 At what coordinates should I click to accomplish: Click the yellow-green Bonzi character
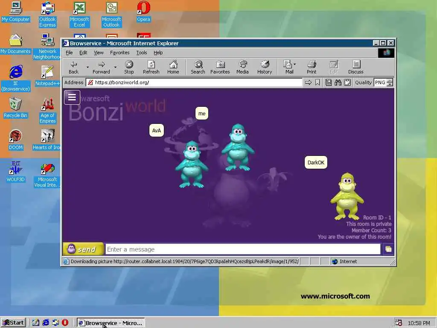click(x=347, y=196)
